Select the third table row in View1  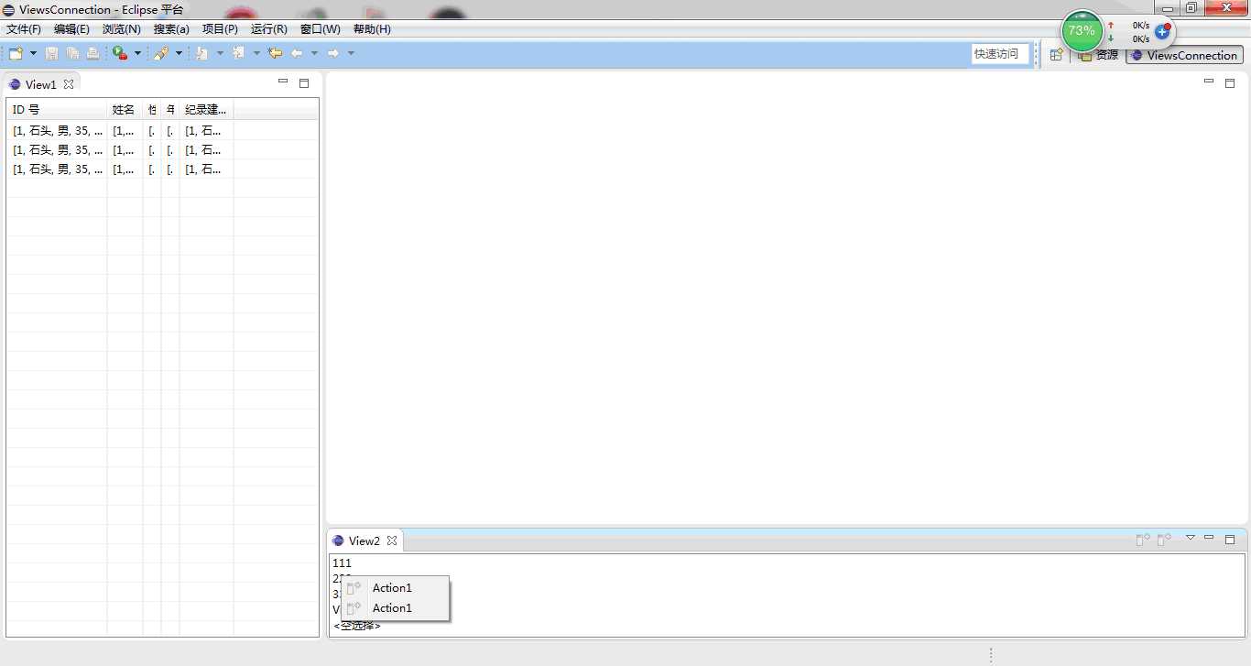coord(162,169)
